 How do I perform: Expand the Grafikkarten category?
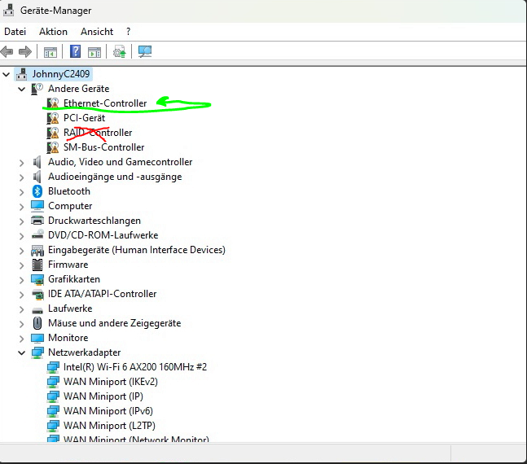pyautogui.click(x=21, y=280)
